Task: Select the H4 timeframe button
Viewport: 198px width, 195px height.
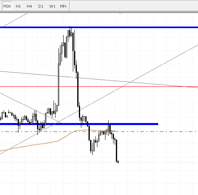Action: coord(29,6)
